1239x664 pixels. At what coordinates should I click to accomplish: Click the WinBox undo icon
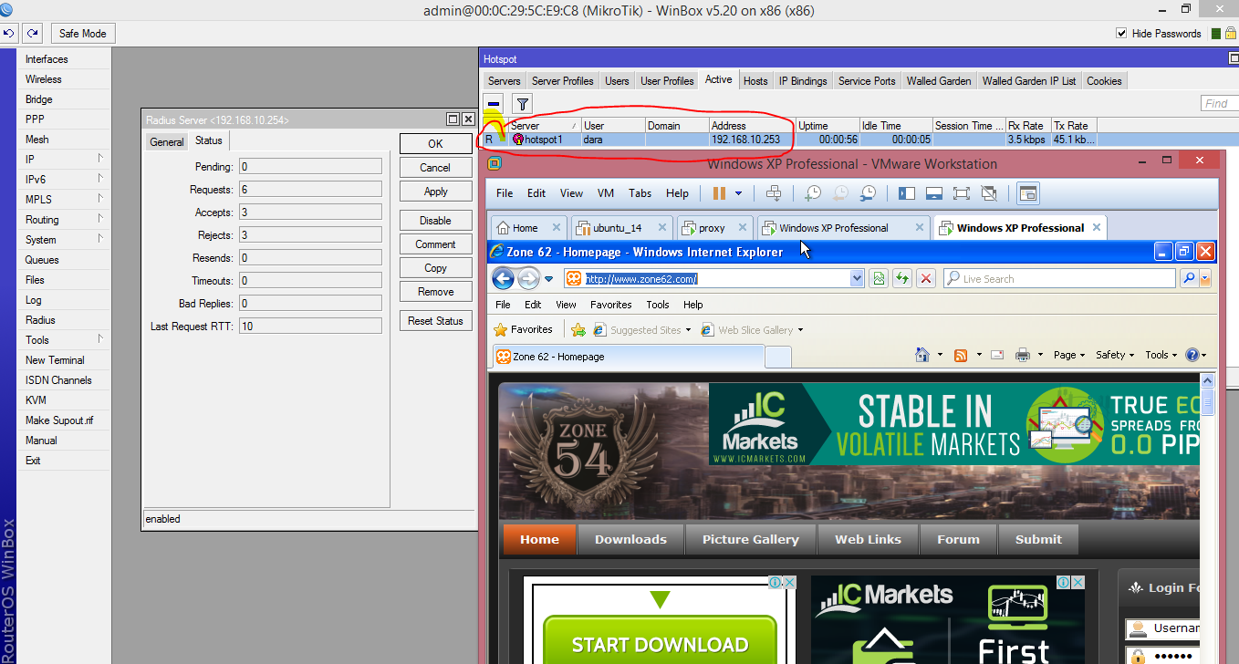[9, 33]
